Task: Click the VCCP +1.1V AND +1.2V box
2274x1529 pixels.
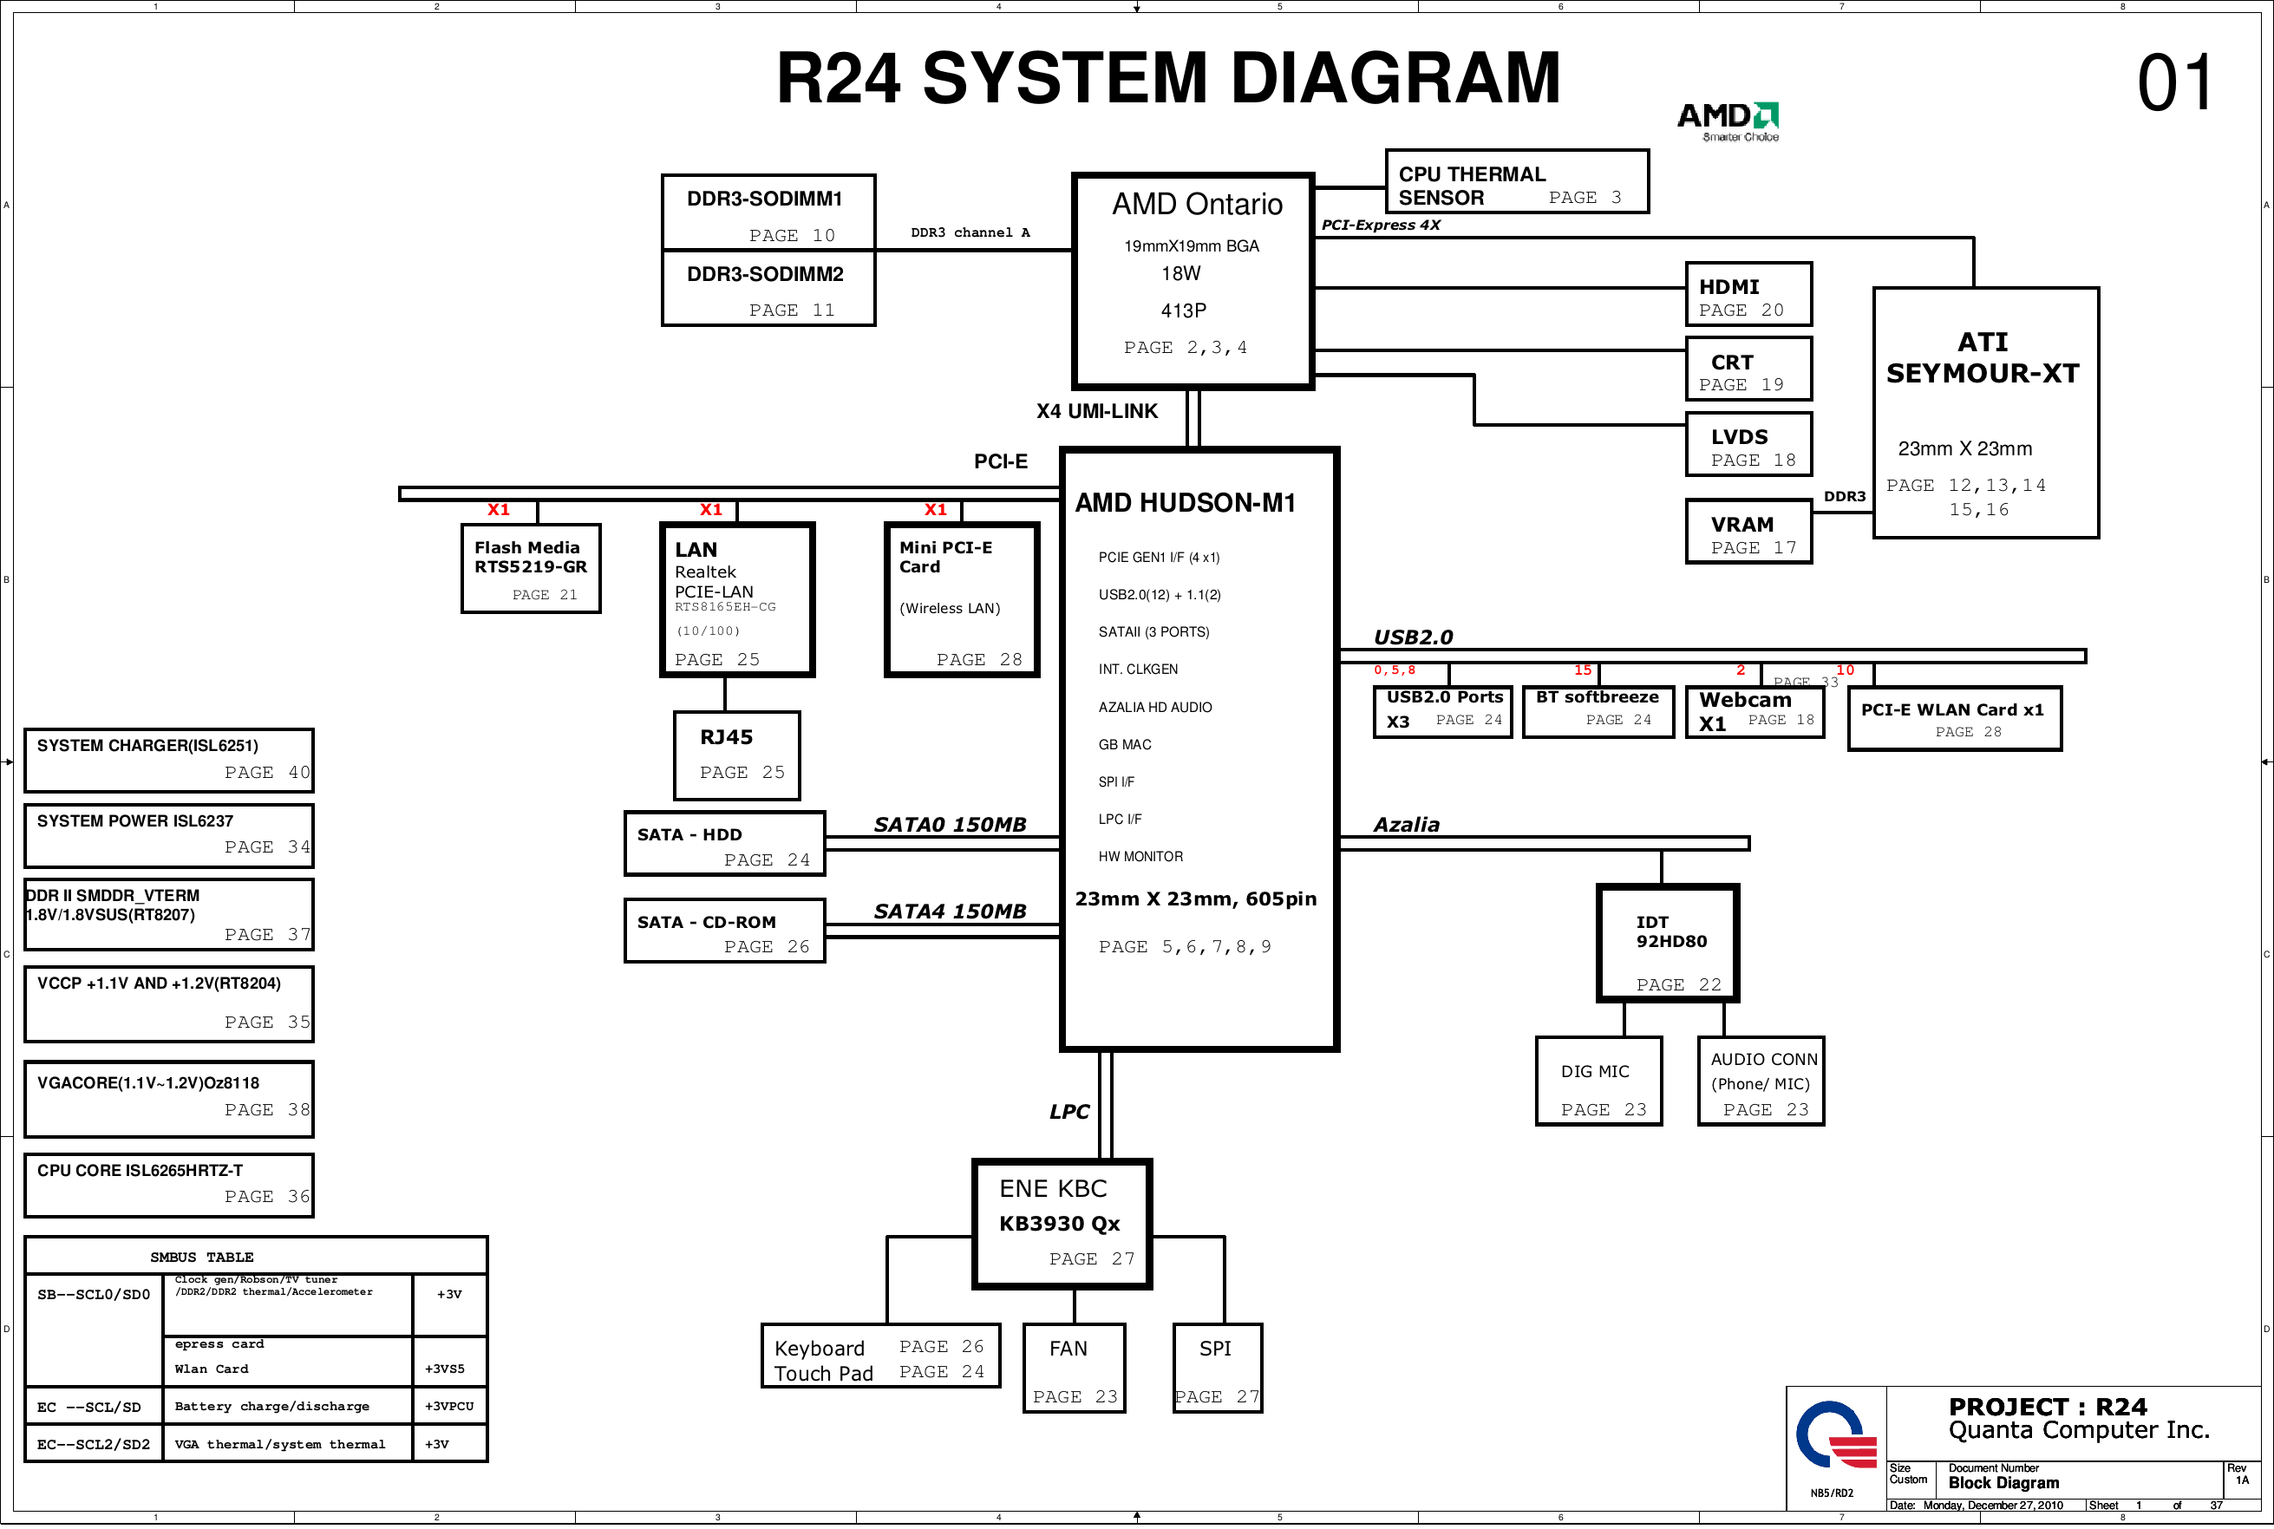Action: tap(169, 1003)
